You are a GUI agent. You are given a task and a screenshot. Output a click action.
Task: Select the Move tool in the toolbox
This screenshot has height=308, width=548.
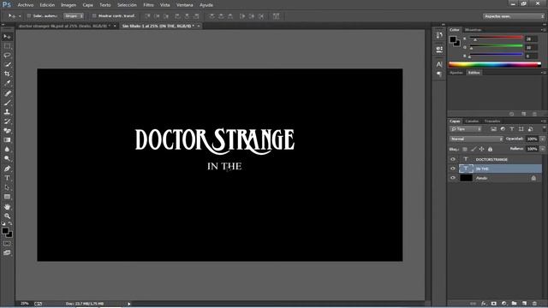7,37
